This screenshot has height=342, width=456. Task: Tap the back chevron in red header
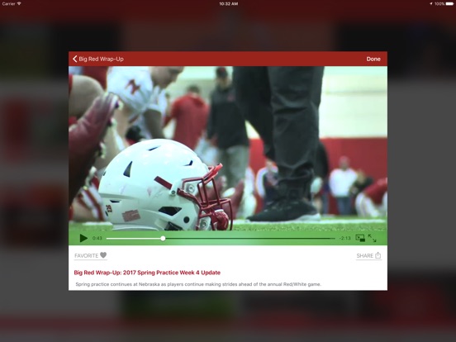[74, 59]
